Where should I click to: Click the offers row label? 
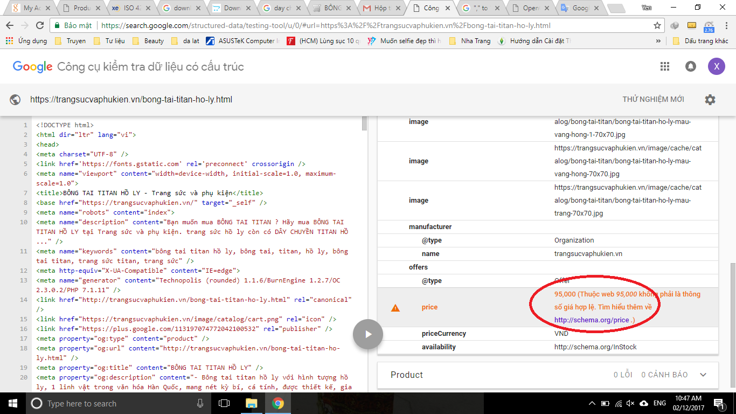pyautogui.click(x=418, y=267)
